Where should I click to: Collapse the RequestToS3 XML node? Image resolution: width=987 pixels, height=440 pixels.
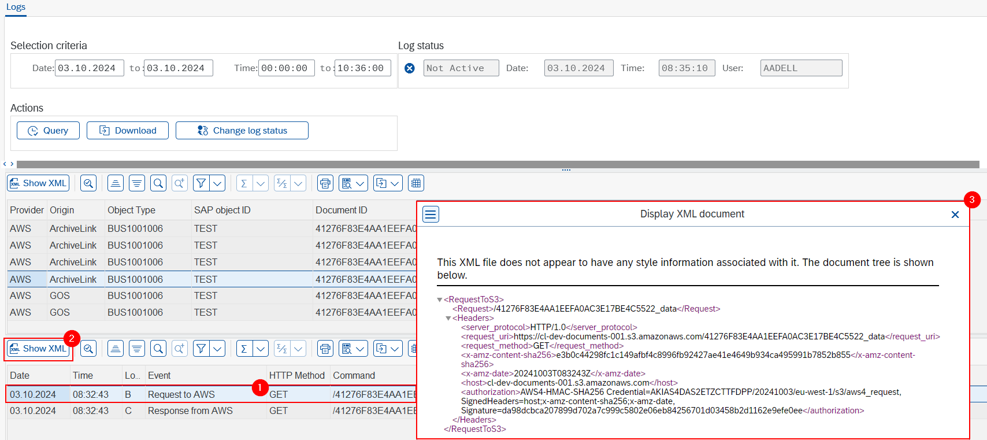pyautogui.click(x=440, y=300)
